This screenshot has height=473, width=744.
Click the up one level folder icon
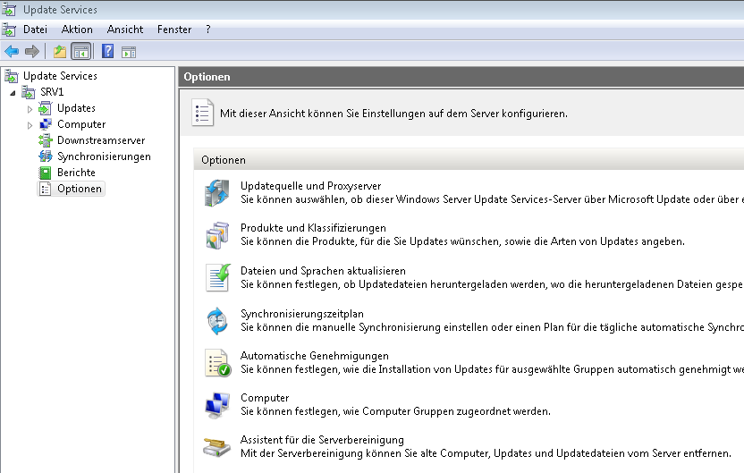[60, 52]
